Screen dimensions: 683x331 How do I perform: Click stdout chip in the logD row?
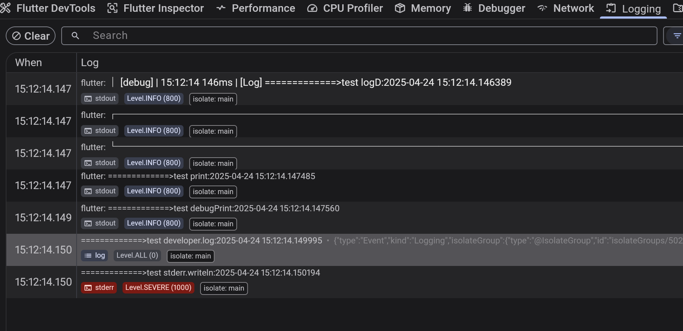(x=100, y=99)
